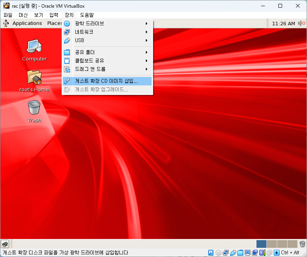This screenshot has height=257, width=307.
Task: Click the VirtualBox title bar app icon
Action: pyautogui.click(x=7, y=6)
